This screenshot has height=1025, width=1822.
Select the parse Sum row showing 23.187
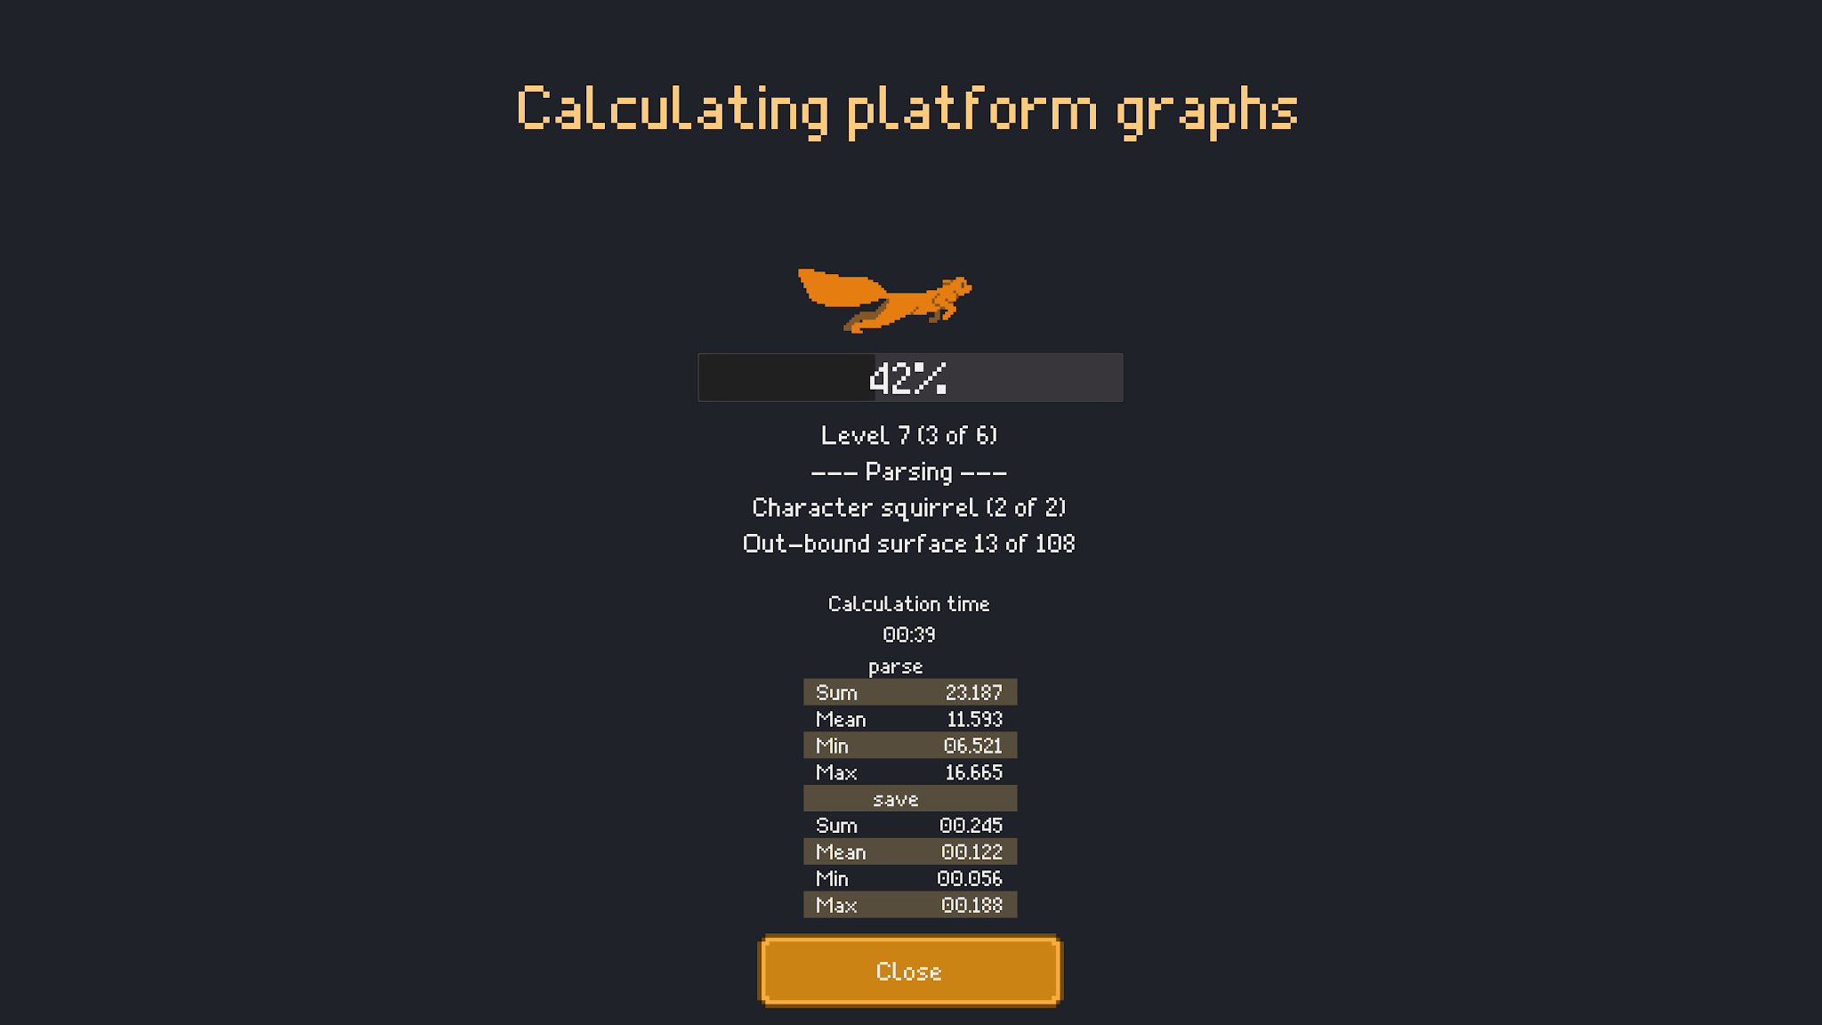909,692
